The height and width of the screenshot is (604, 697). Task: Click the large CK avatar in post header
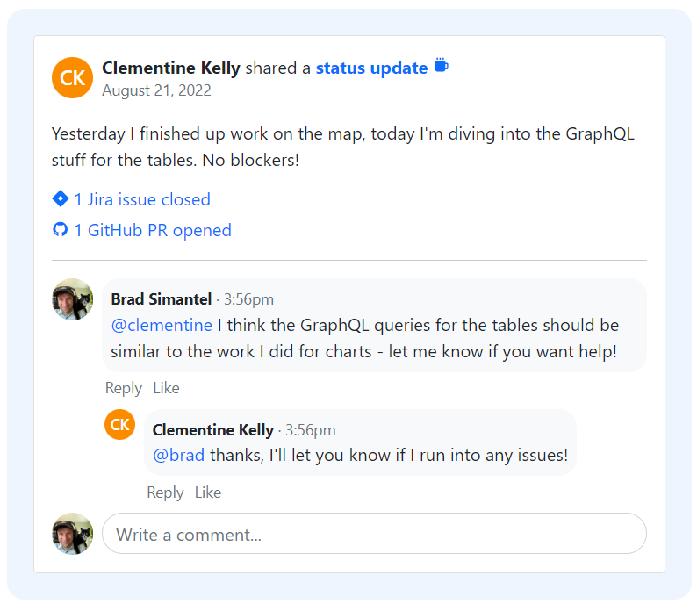(x=73, y=77)
